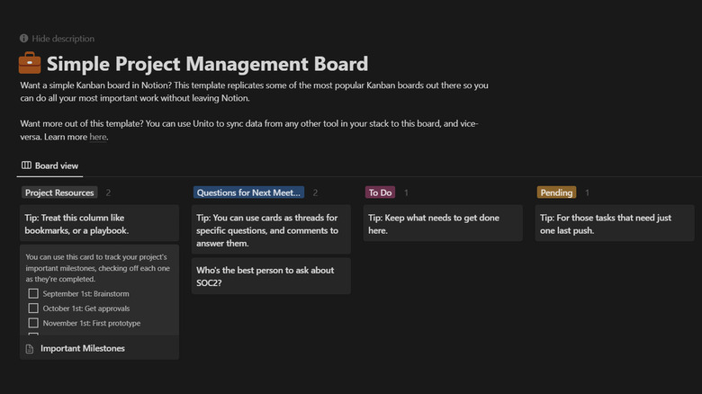702x394 pixels.
Task: Open the 'Keep what needs to get done' card
Action: (443, 224)
